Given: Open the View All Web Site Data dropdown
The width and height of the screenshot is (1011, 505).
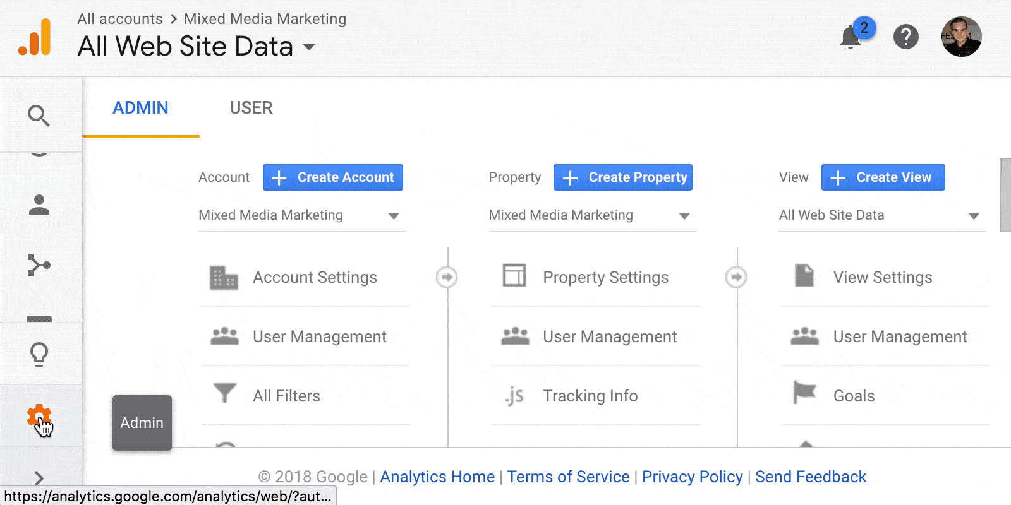Looking at the screenshot, I should (882, 215).
